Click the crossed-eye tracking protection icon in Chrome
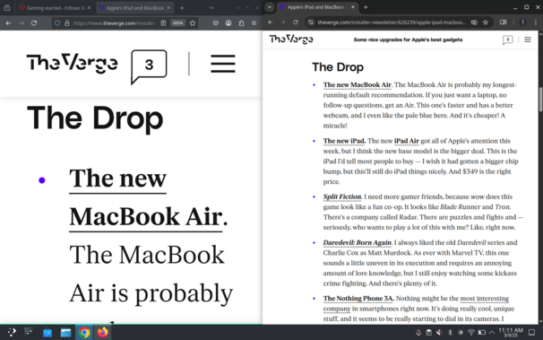This screenshot has height=340, width=543. [474, 22]
